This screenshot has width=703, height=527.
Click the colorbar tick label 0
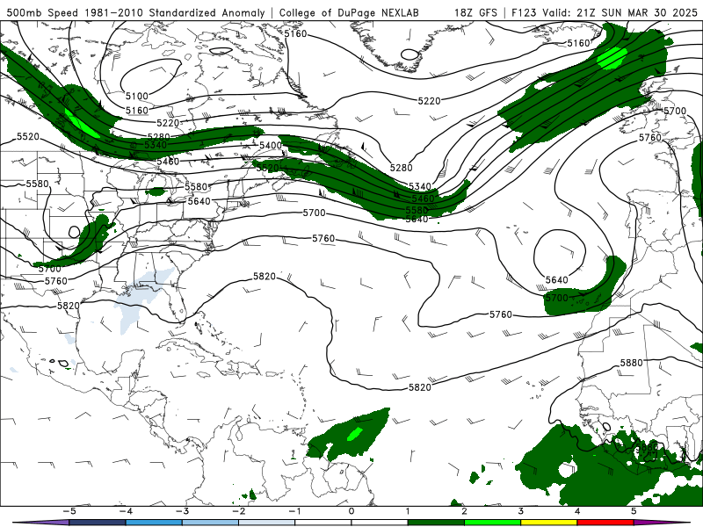click(x=351, y=511)
